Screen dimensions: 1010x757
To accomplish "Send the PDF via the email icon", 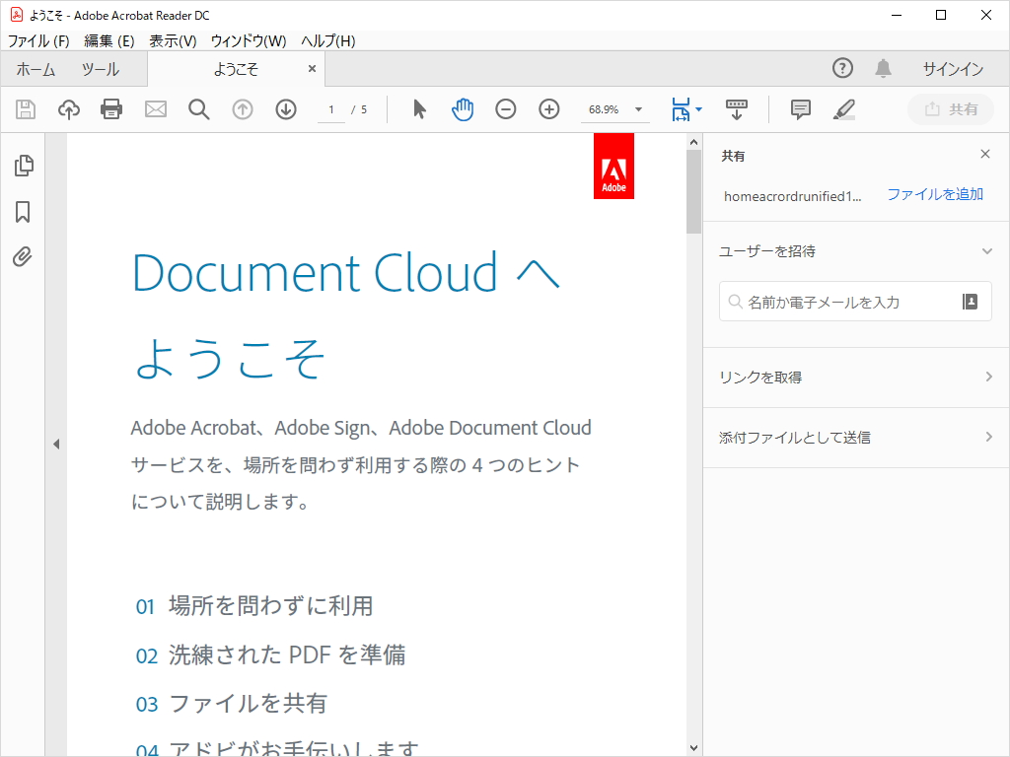I will coord(155,109).
